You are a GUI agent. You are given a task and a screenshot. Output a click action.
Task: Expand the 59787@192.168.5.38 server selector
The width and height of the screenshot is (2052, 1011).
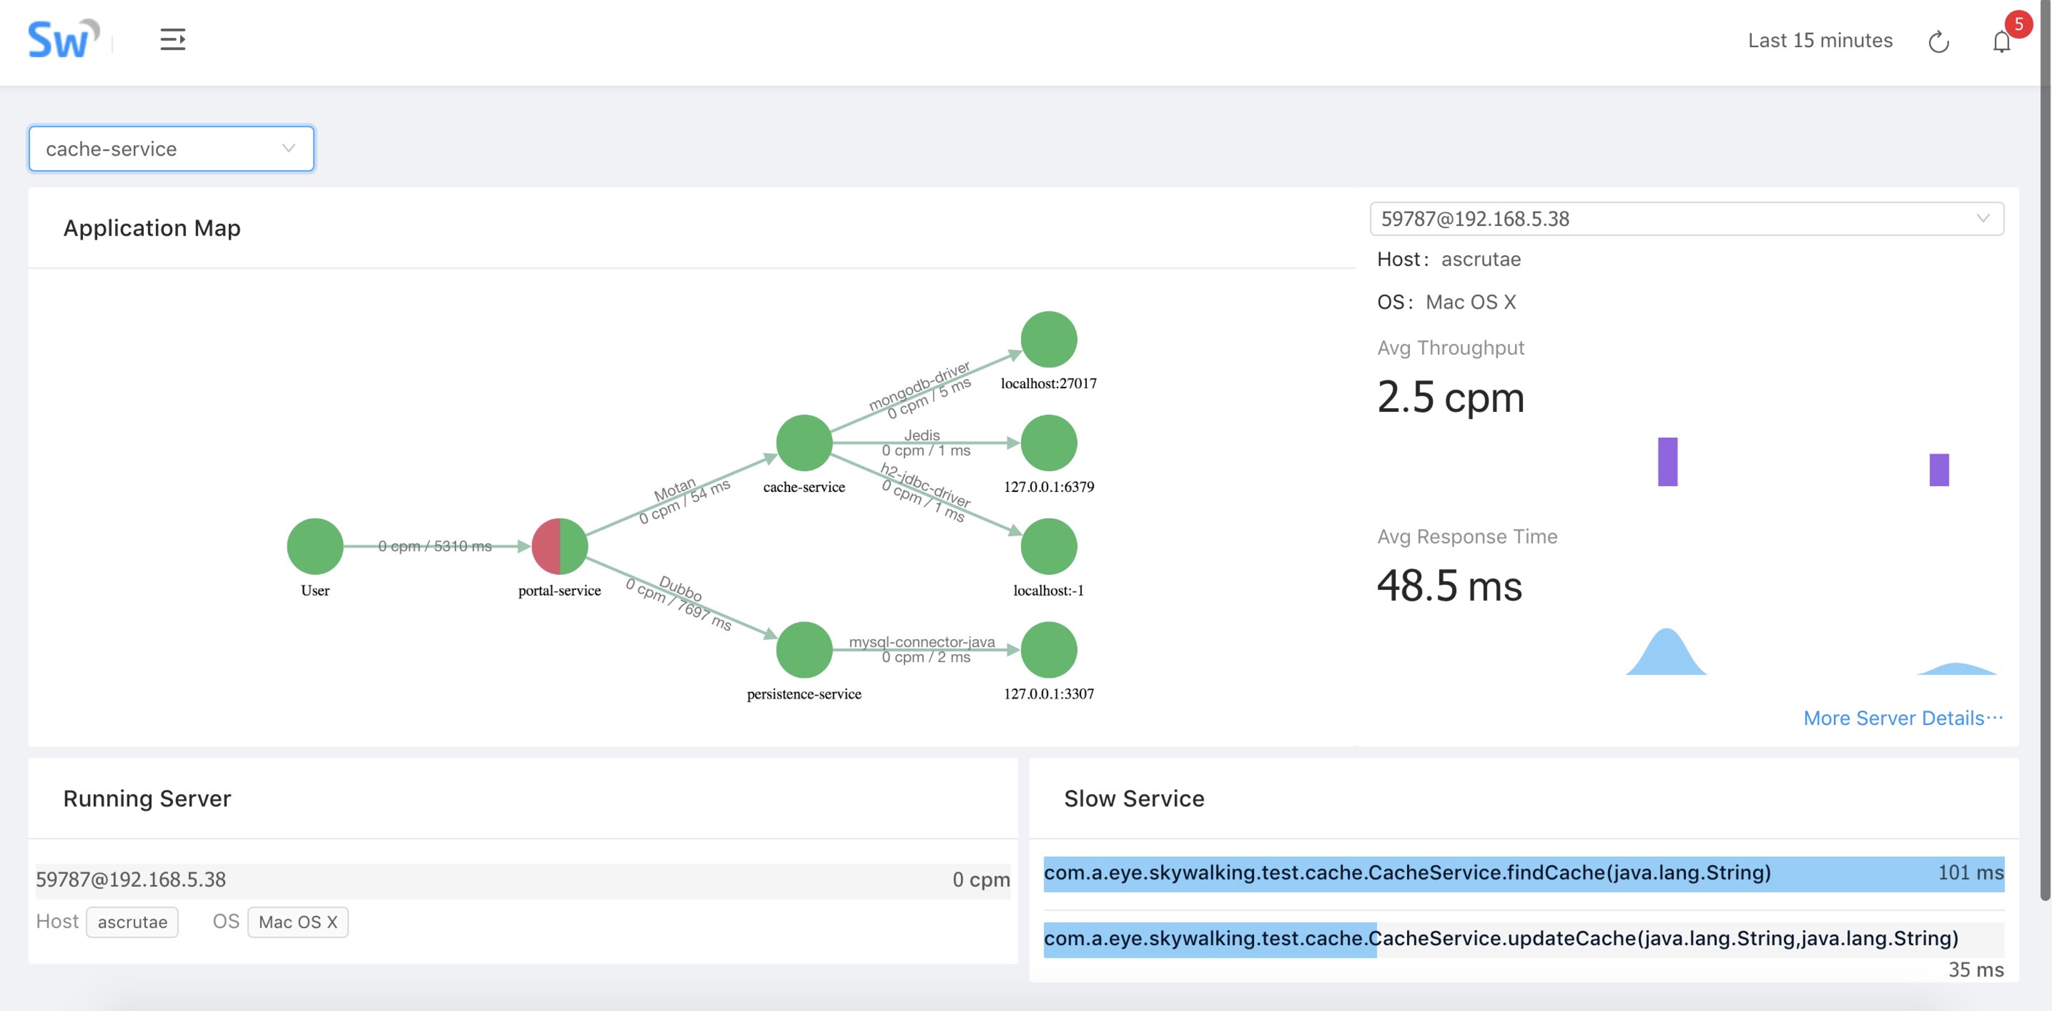[x=1686, y=218]
